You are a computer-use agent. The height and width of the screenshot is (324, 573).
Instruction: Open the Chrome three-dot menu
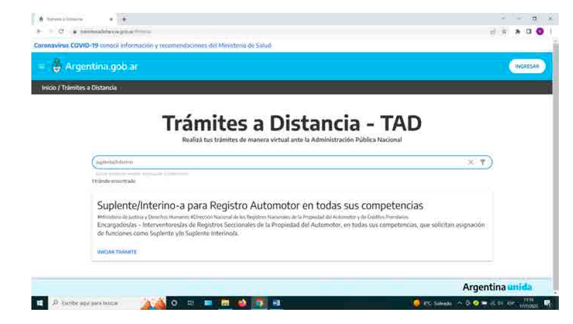[551, 32]
